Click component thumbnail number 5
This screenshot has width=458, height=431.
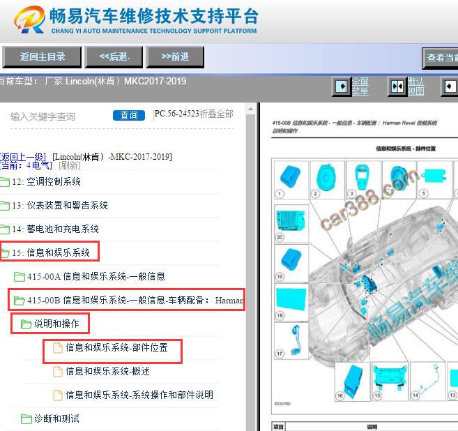(x=435, y=180)
